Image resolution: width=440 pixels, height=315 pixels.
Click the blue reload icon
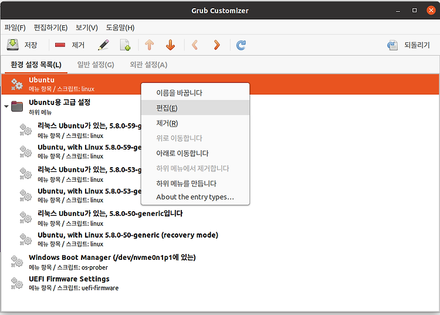click(241, 45)
